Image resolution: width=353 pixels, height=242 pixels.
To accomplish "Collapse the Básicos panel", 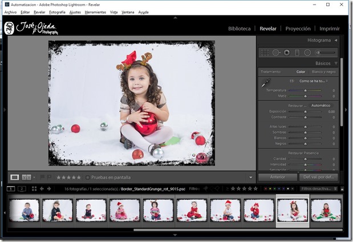I will tap(336, 63).
